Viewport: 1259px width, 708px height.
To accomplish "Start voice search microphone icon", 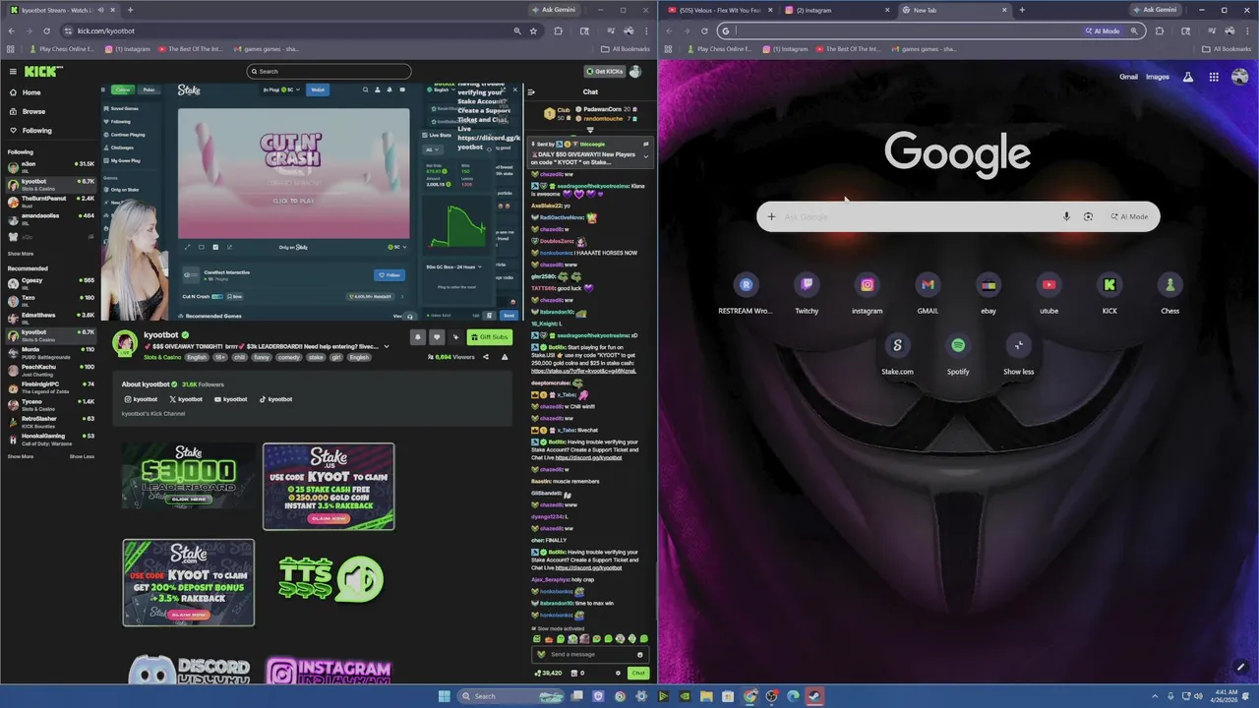I will click(x=1066, y=216).
